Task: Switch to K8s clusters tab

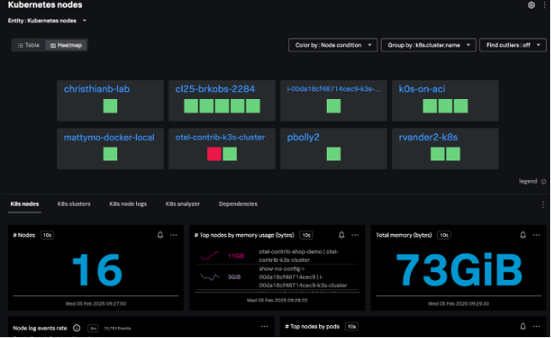Action: (x=74, y=204)
